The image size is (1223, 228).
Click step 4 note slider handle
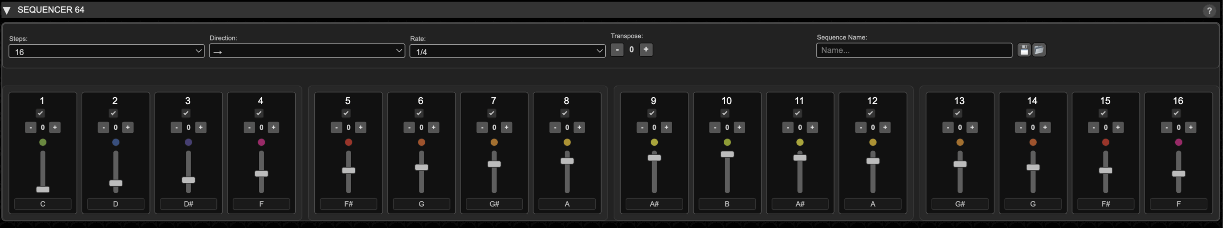click(x=261, y=174)
